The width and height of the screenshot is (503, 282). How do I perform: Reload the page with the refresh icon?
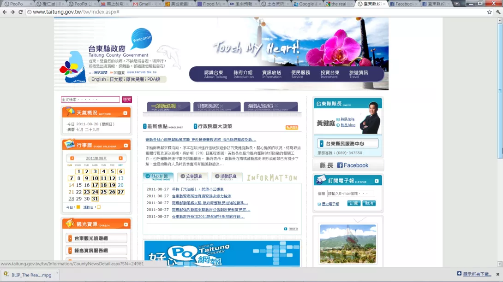coord(20,12)
